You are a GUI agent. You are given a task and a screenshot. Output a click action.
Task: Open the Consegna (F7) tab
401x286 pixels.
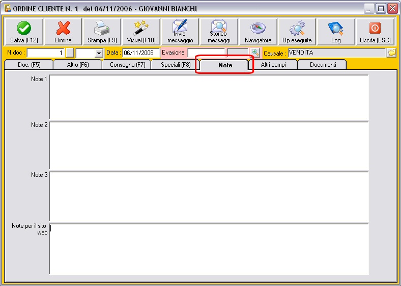point(127,65)
